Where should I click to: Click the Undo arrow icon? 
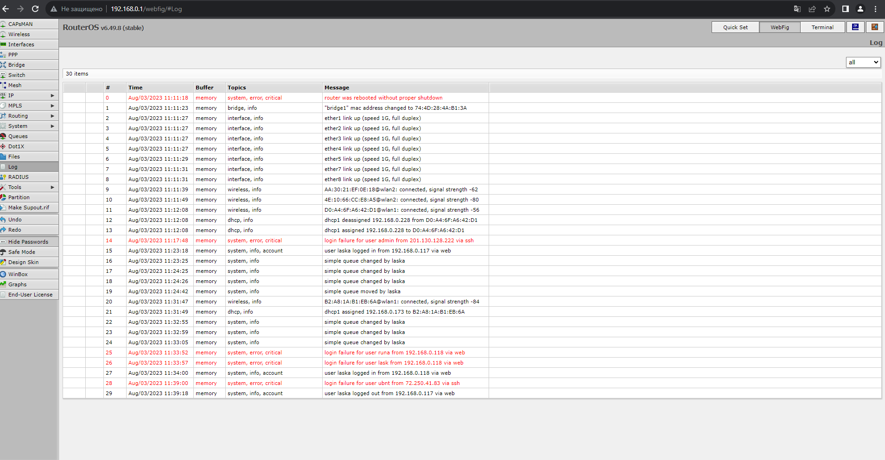(3, 220)
